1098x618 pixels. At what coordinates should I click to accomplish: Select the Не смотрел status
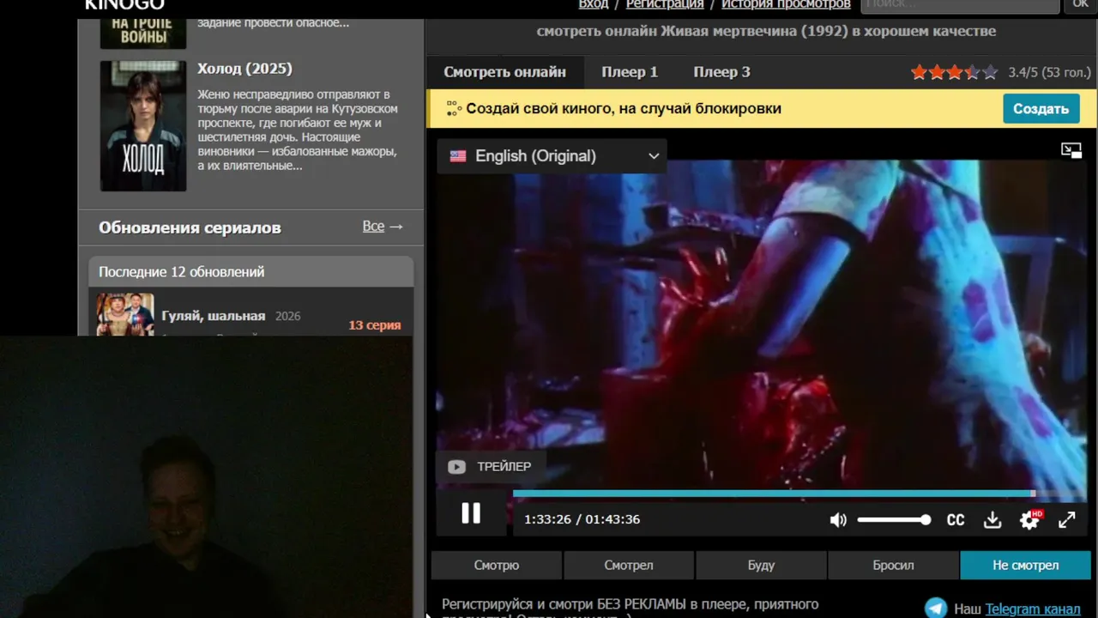[1025, 565]
